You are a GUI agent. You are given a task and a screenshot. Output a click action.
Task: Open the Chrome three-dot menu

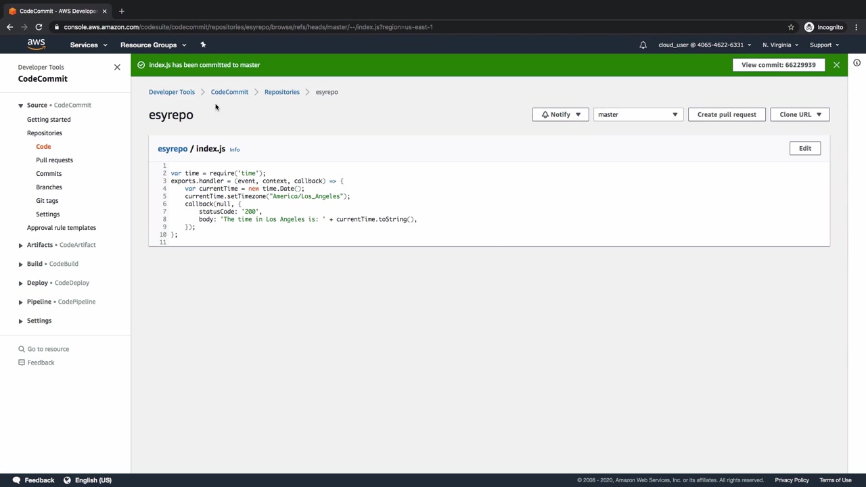tap(856, 27)
